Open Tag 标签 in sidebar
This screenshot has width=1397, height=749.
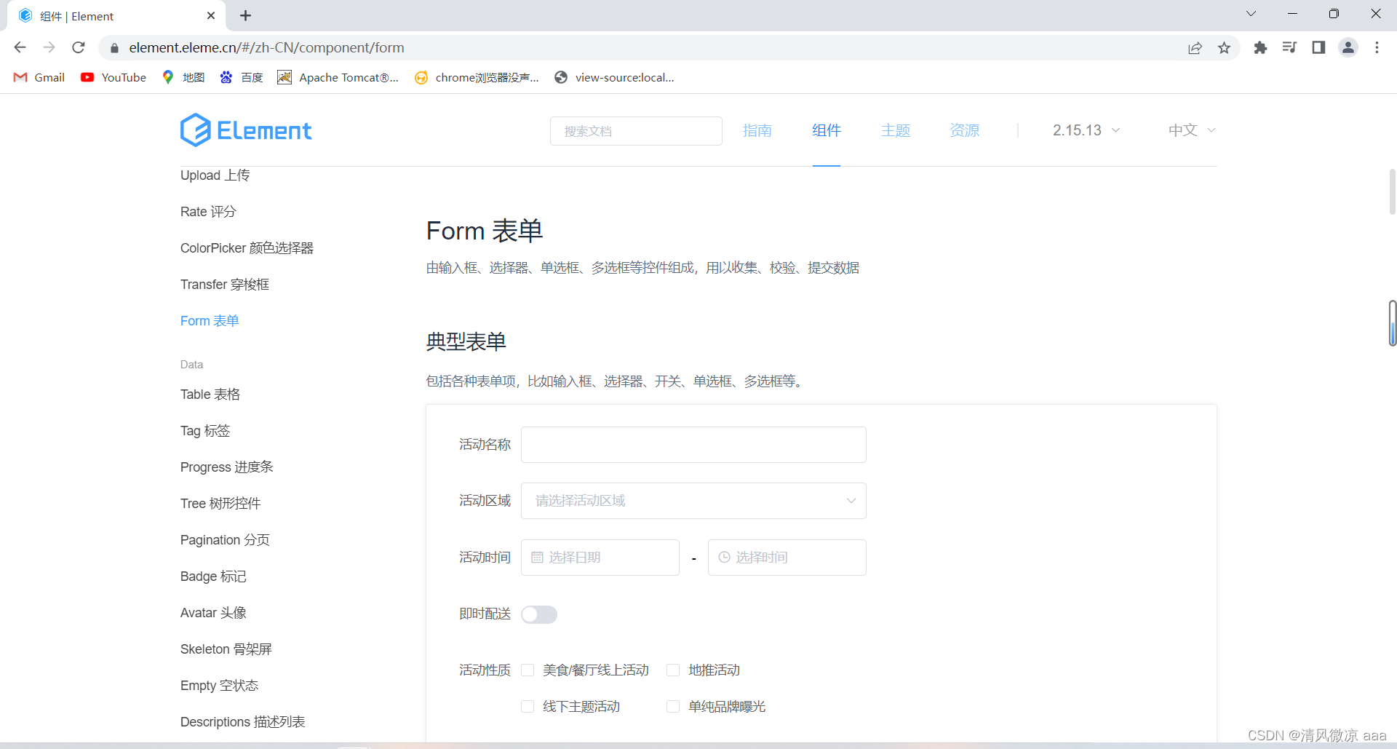click(x=205, y=431)
